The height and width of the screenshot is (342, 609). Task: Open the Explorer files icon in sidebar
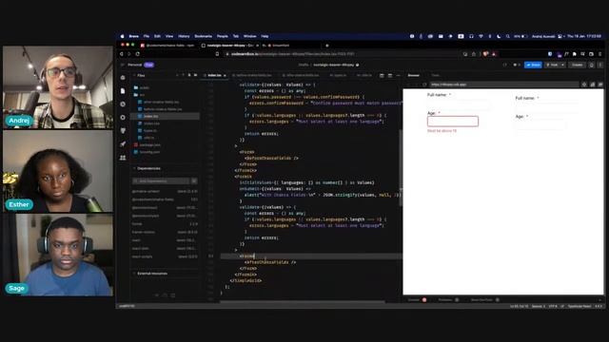(x=123, y=91)
